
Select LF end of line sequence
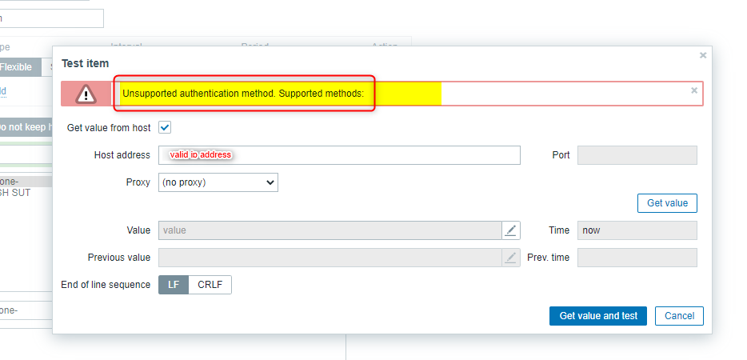174,285
